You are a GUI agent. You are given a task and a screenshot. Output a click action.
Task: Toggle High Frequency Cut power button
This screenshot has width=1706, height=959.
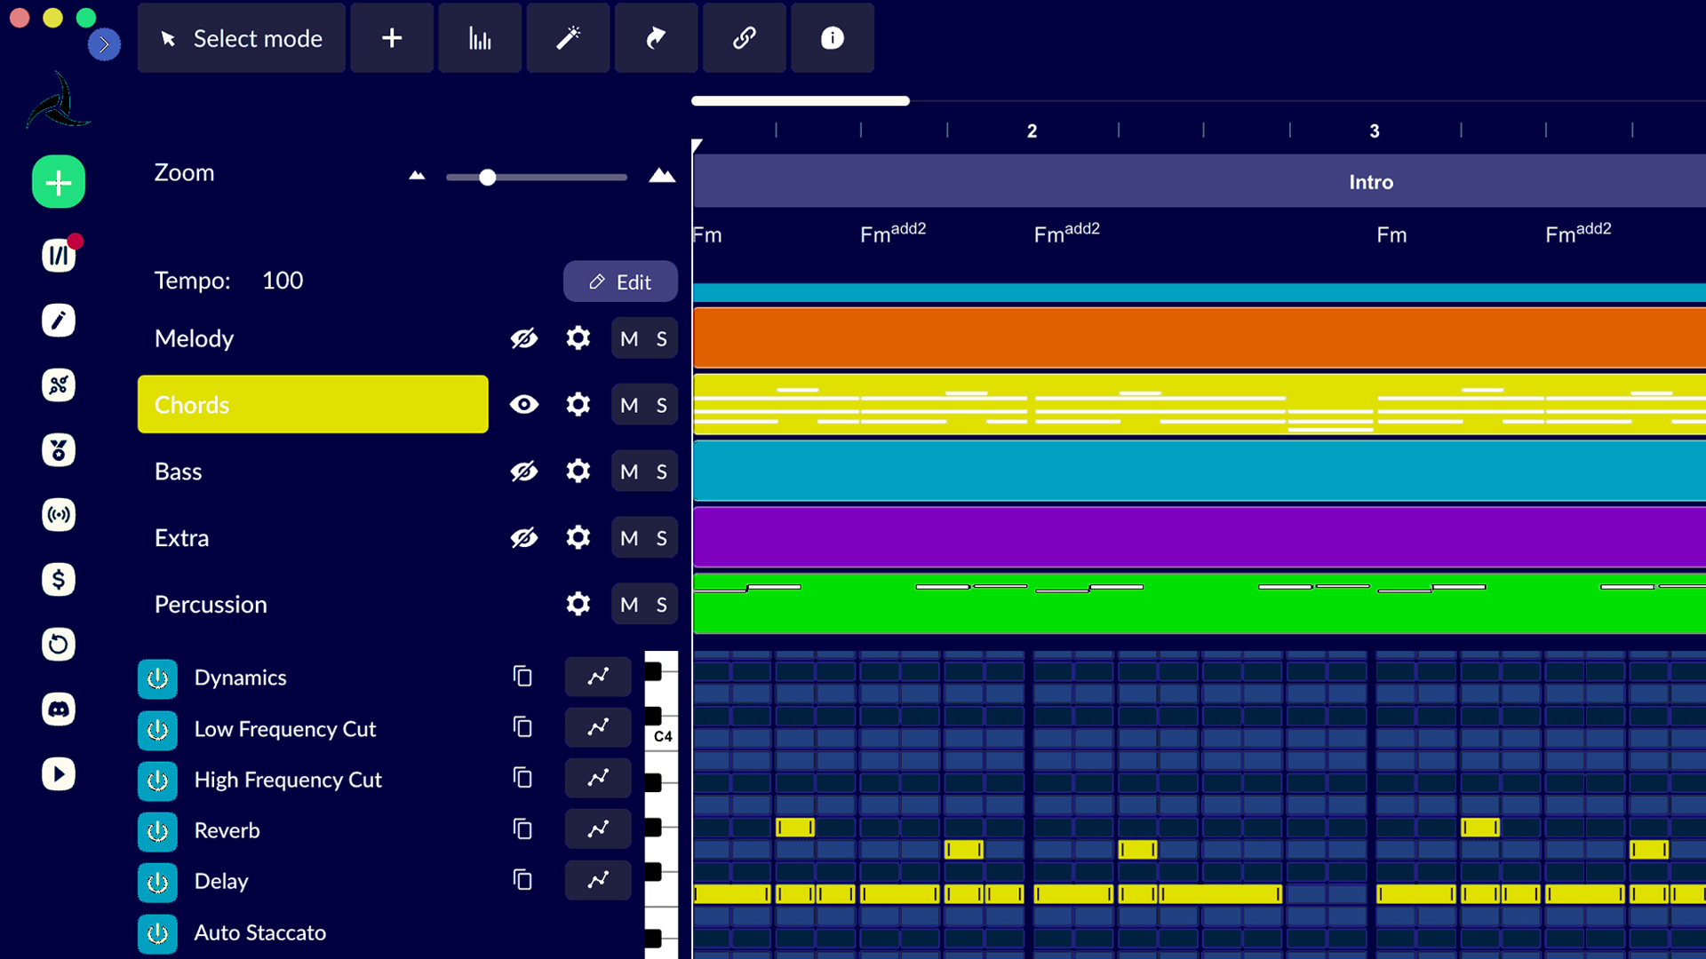point(157,781)
